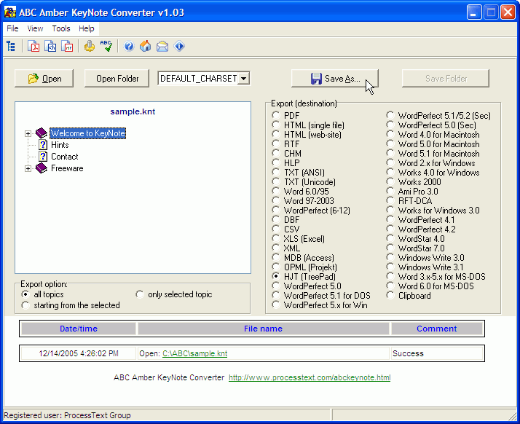Screen dimensions: 520x424
Task: Open the File menu
Action: [12, 28]
